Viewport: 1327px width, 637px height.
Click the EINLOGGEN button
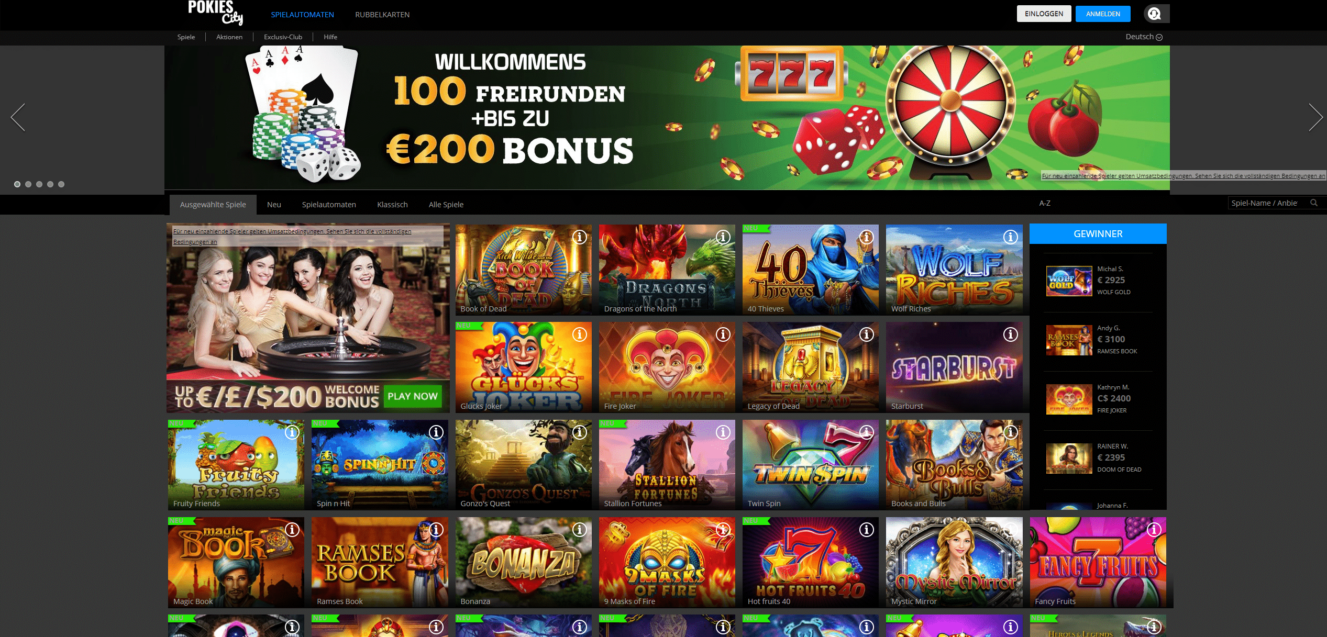click(x=1044, y=14)
